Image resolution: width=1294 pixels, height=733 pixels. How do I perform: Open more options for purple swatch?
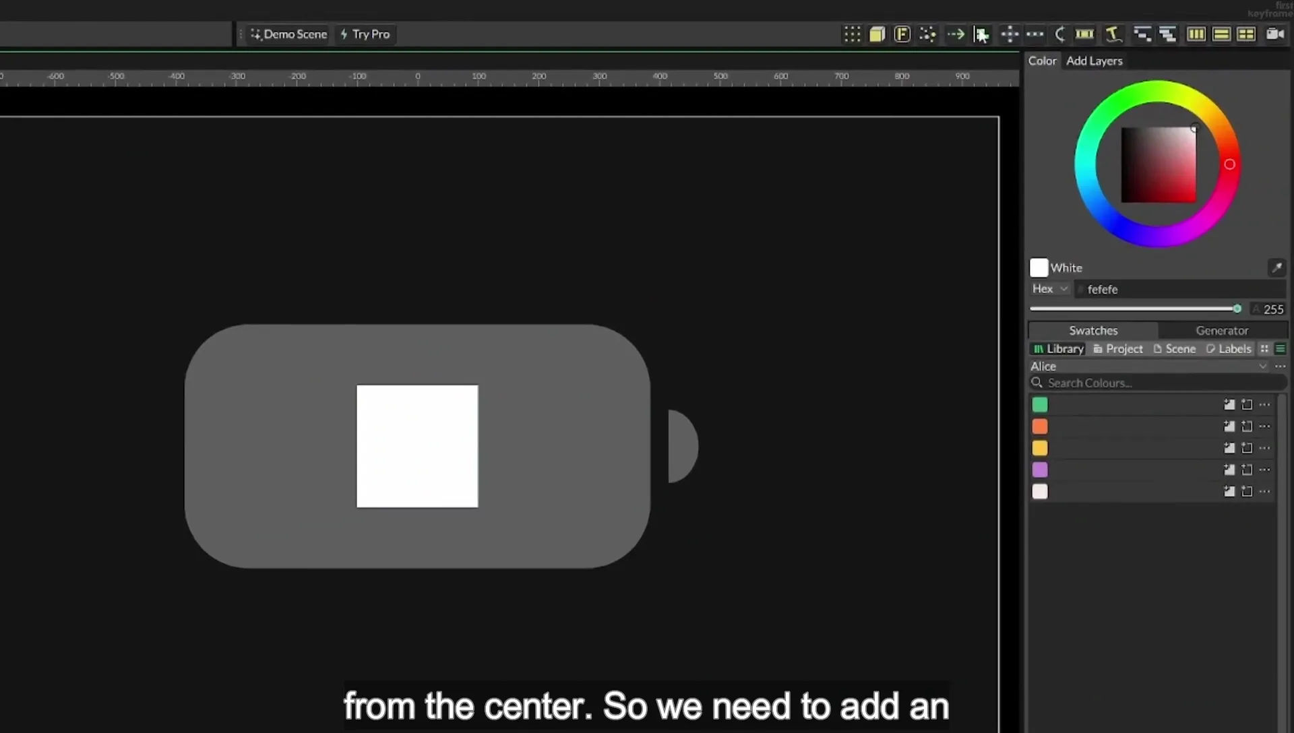pyautogui.click(x=1264, y=470)
